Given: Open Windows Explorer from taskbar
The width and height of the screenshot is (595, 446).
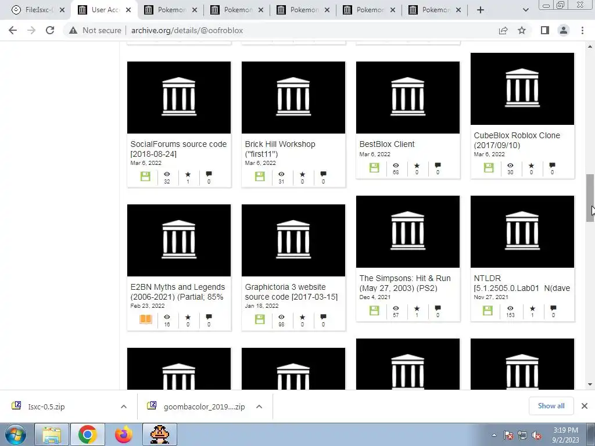Looking at the screenshot, I should 52,434.
